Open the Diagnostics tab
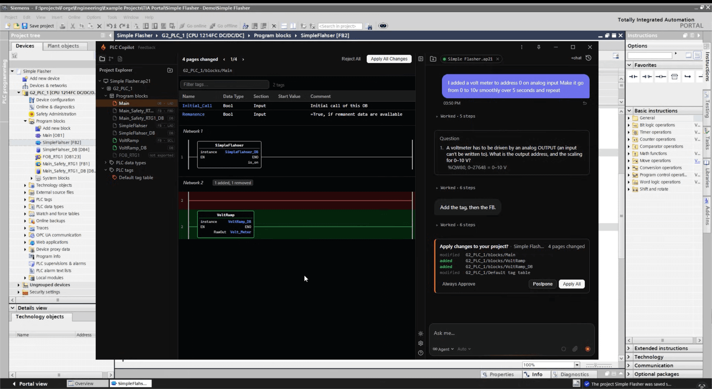This screenshot has height=389, width=712. 574,374
